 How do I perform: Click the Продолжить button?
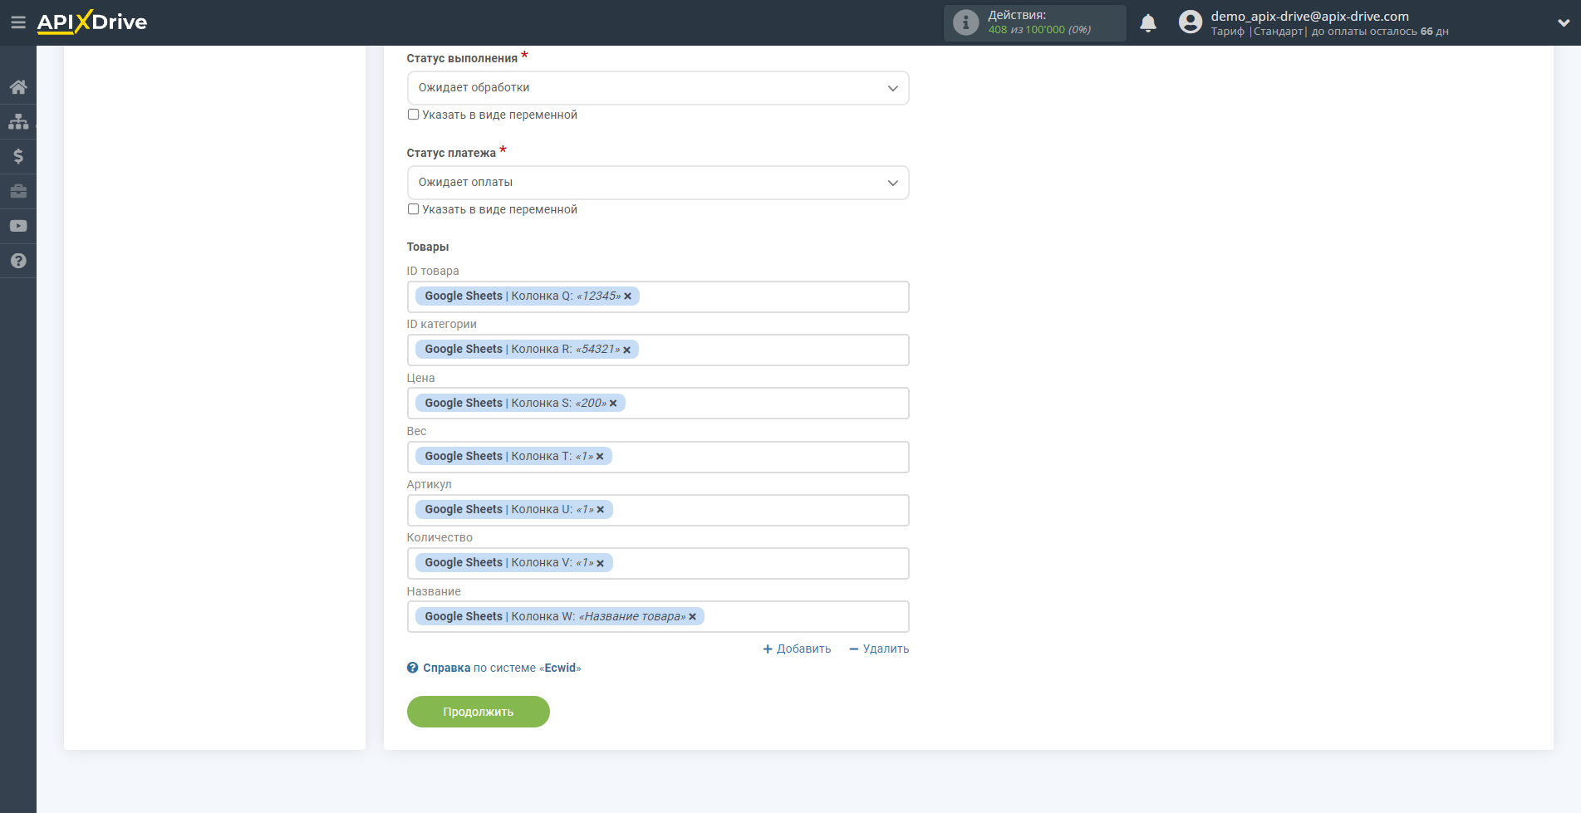point(479,712)
